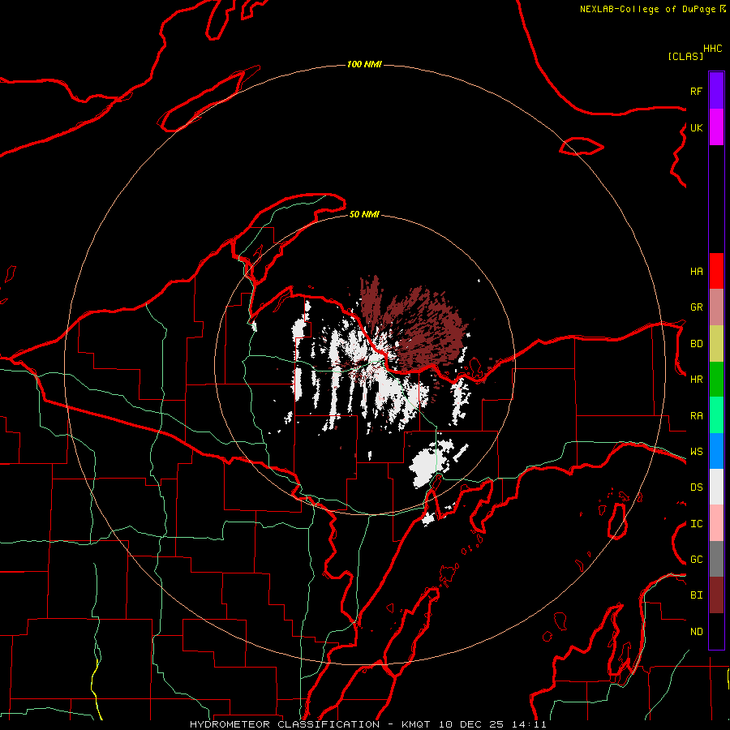Click the 'RA' legend label
Image resolution: width=730 pixels, height=730 pixels.
(696, 416)
